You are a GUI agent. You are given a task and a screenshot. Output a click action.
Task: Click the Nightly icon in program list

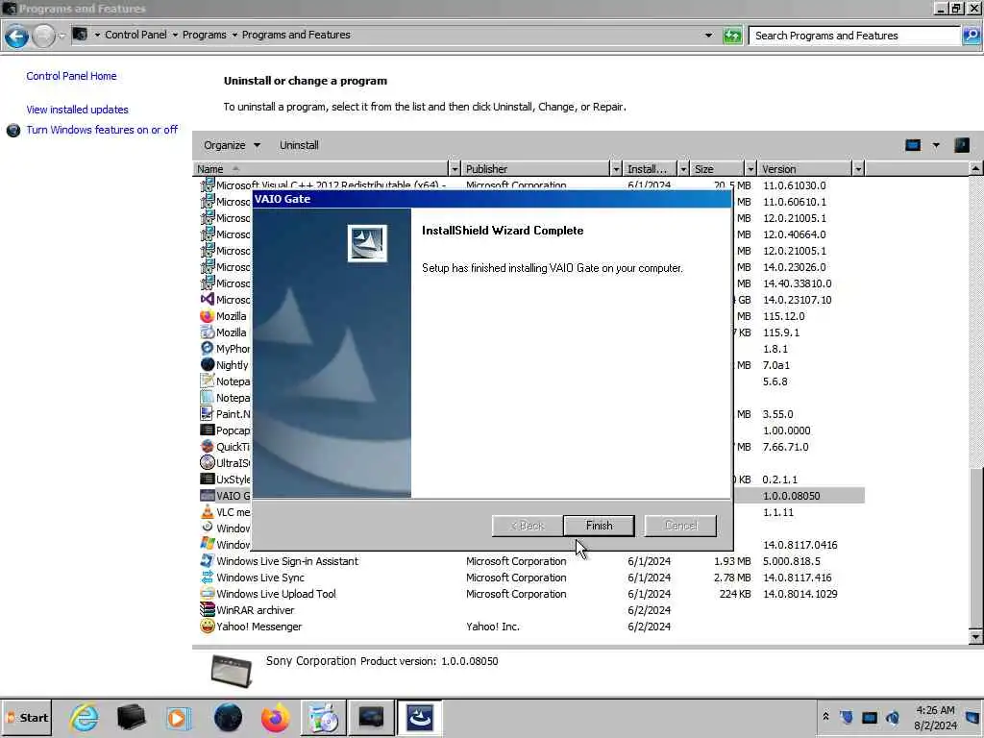tap(208, 365)
